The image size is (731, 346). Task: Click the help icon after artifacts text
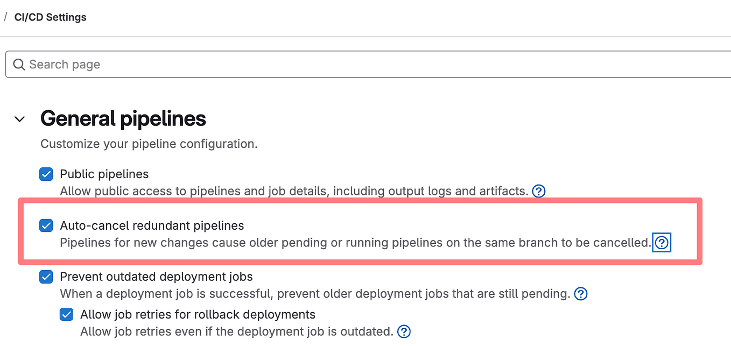538,191
